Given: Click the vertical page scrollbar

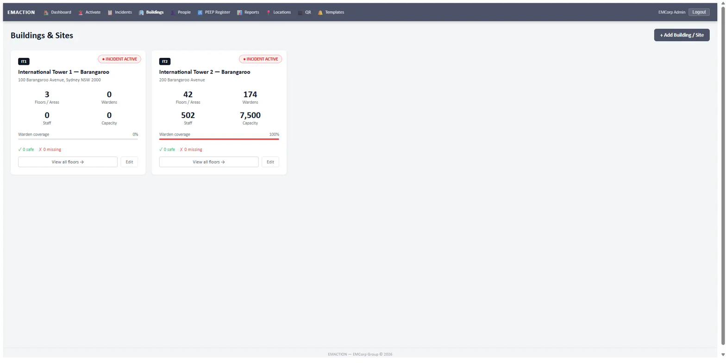Looking at the screenshot, I should (x=723, y=176).
